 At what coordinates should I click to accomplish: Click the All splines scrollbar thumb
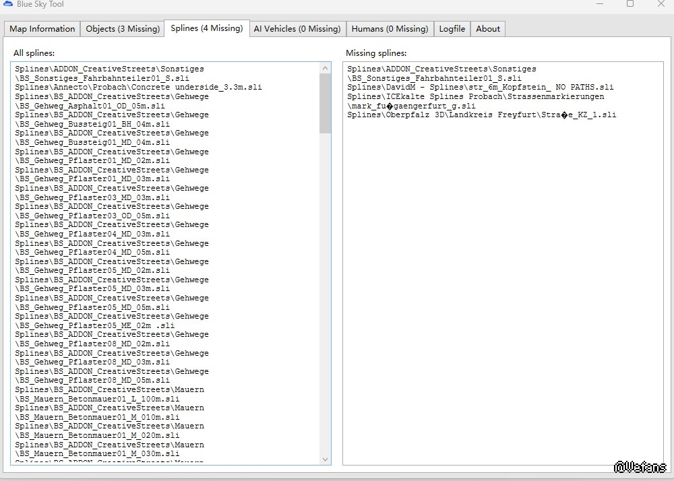click(x=326, y=104)
